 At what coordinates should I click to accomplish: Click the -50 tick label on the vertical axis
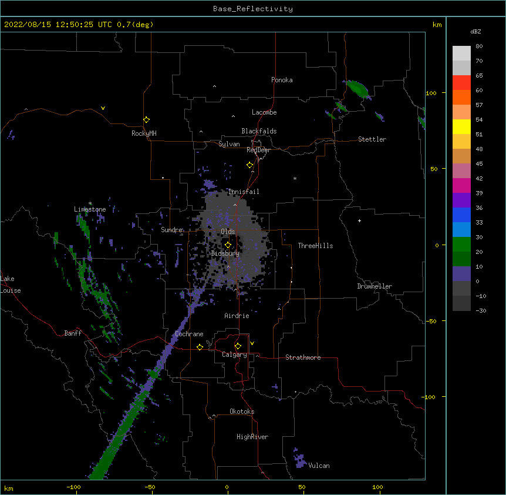(x=431, y=321)
